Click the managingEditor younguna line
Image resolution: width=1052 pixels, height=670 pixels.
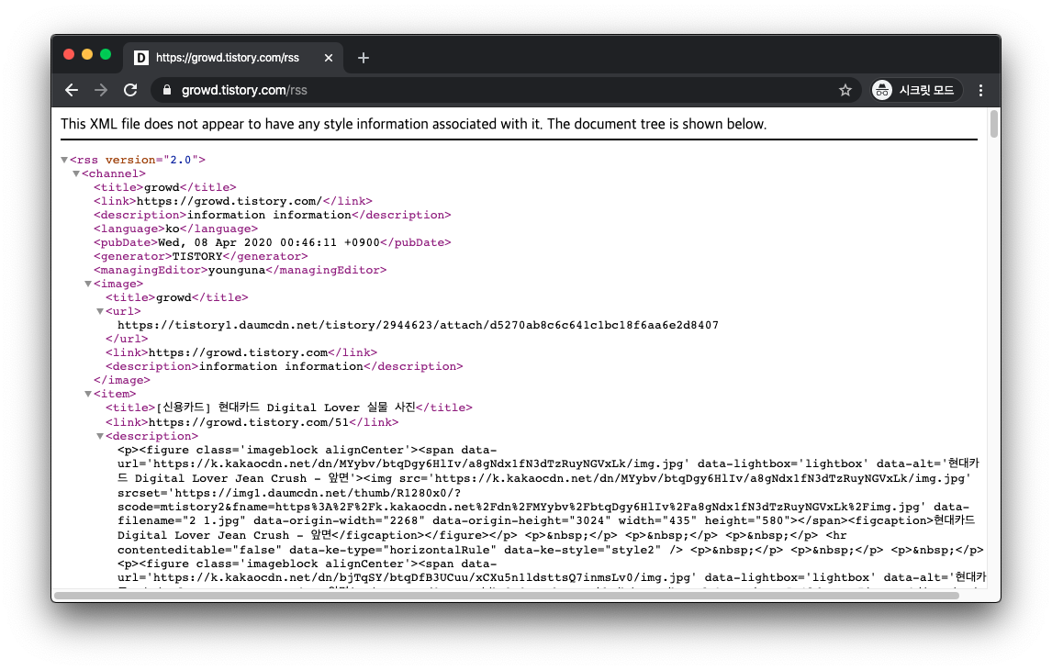click(x=241, y=270)
